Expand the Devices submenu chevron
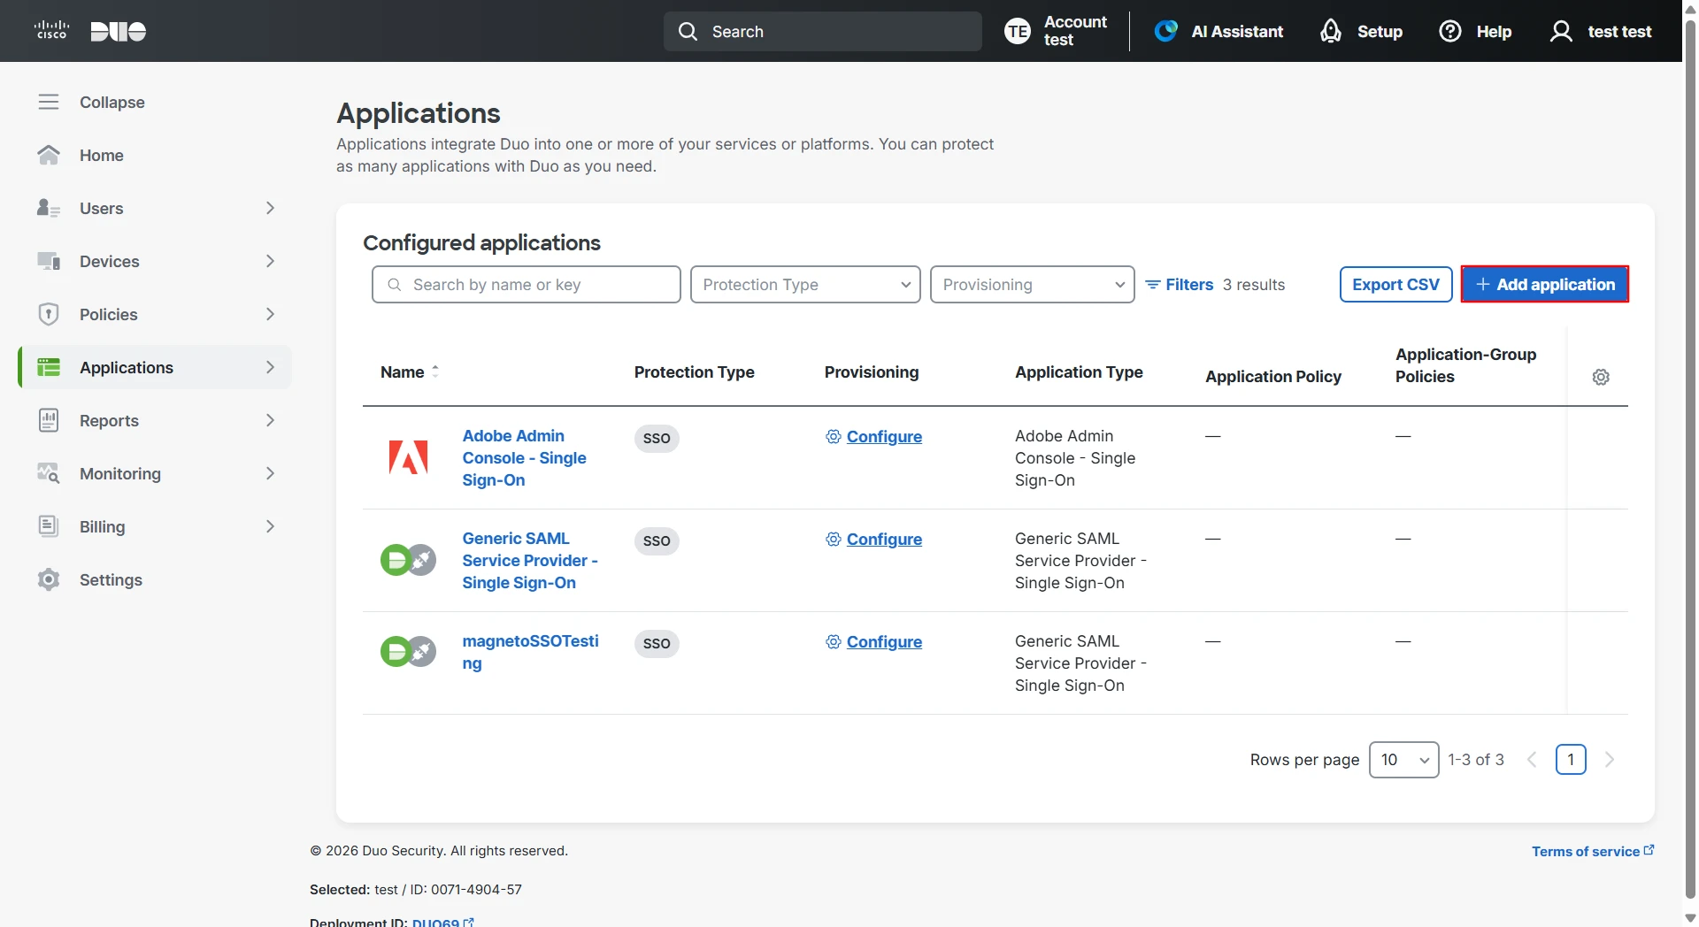Viewport: 1699px width, 927px height. (x=271, y=261)
